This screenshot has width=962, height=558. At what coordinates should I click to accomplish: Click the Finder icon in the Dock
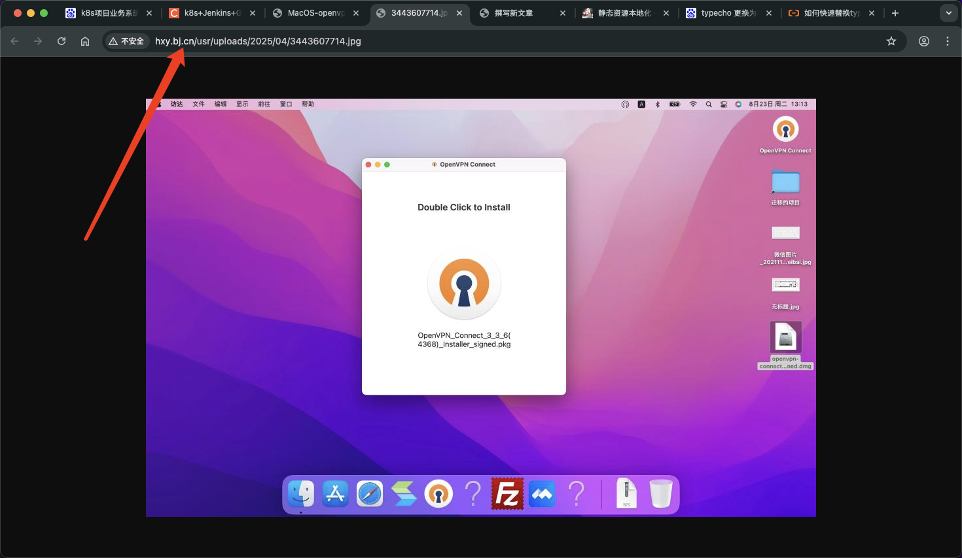301,494
